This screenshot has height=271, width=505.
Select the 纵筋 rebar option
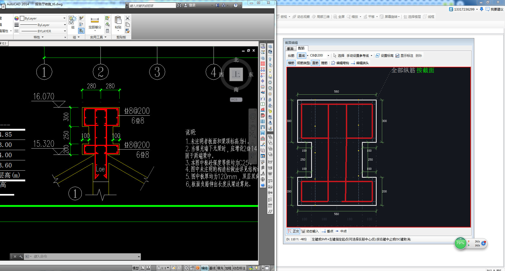tap(291, 56)
